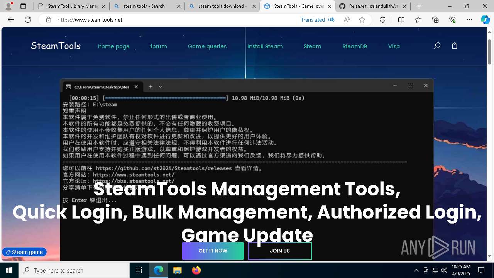Image resolution: width=494 pixels, height=278 pixels.
Task: Click the scrollbar down arrow
Action: (489, 256)
